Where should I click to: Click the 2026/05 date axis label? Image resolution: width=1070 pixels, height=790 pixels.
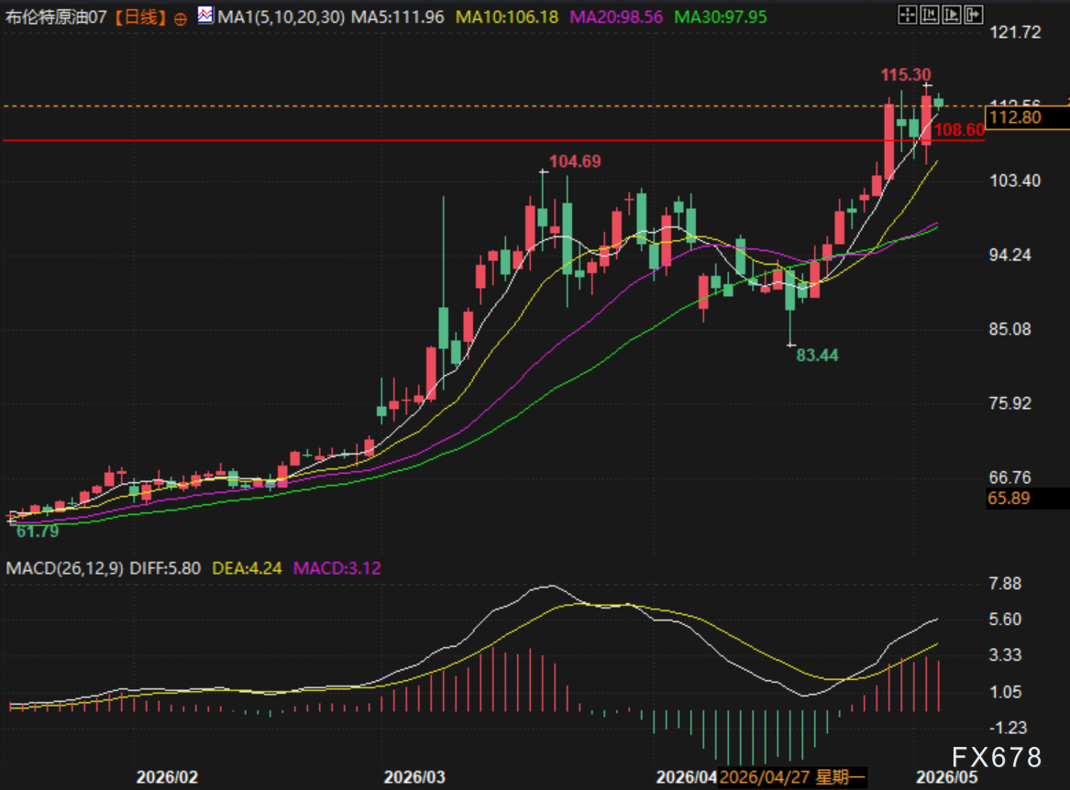(946, 777)
